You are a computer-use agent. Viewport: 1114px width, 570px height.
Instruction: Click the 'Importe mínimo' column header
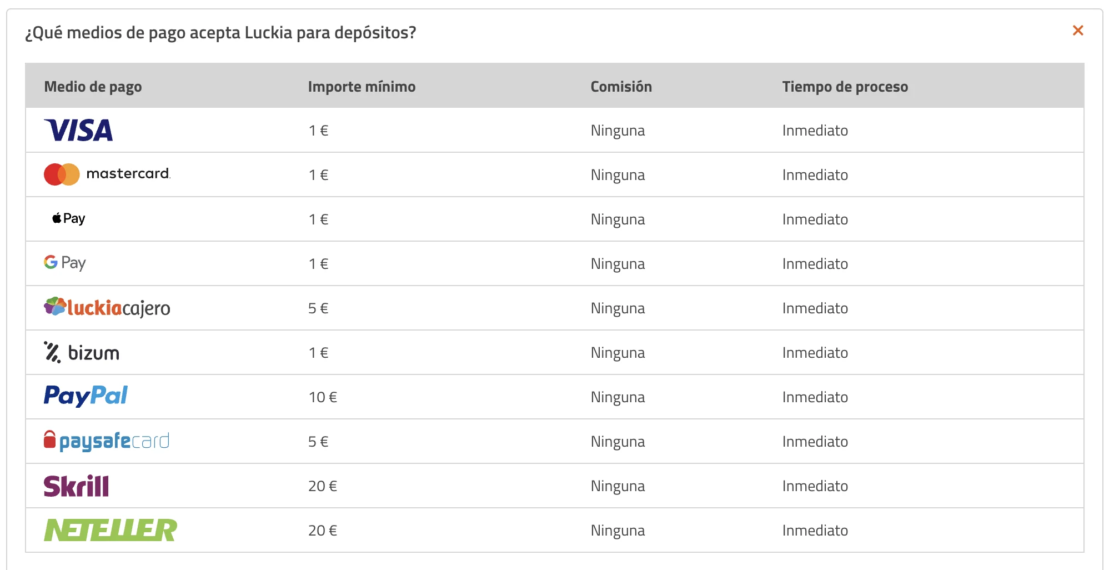tap(362, 87)
